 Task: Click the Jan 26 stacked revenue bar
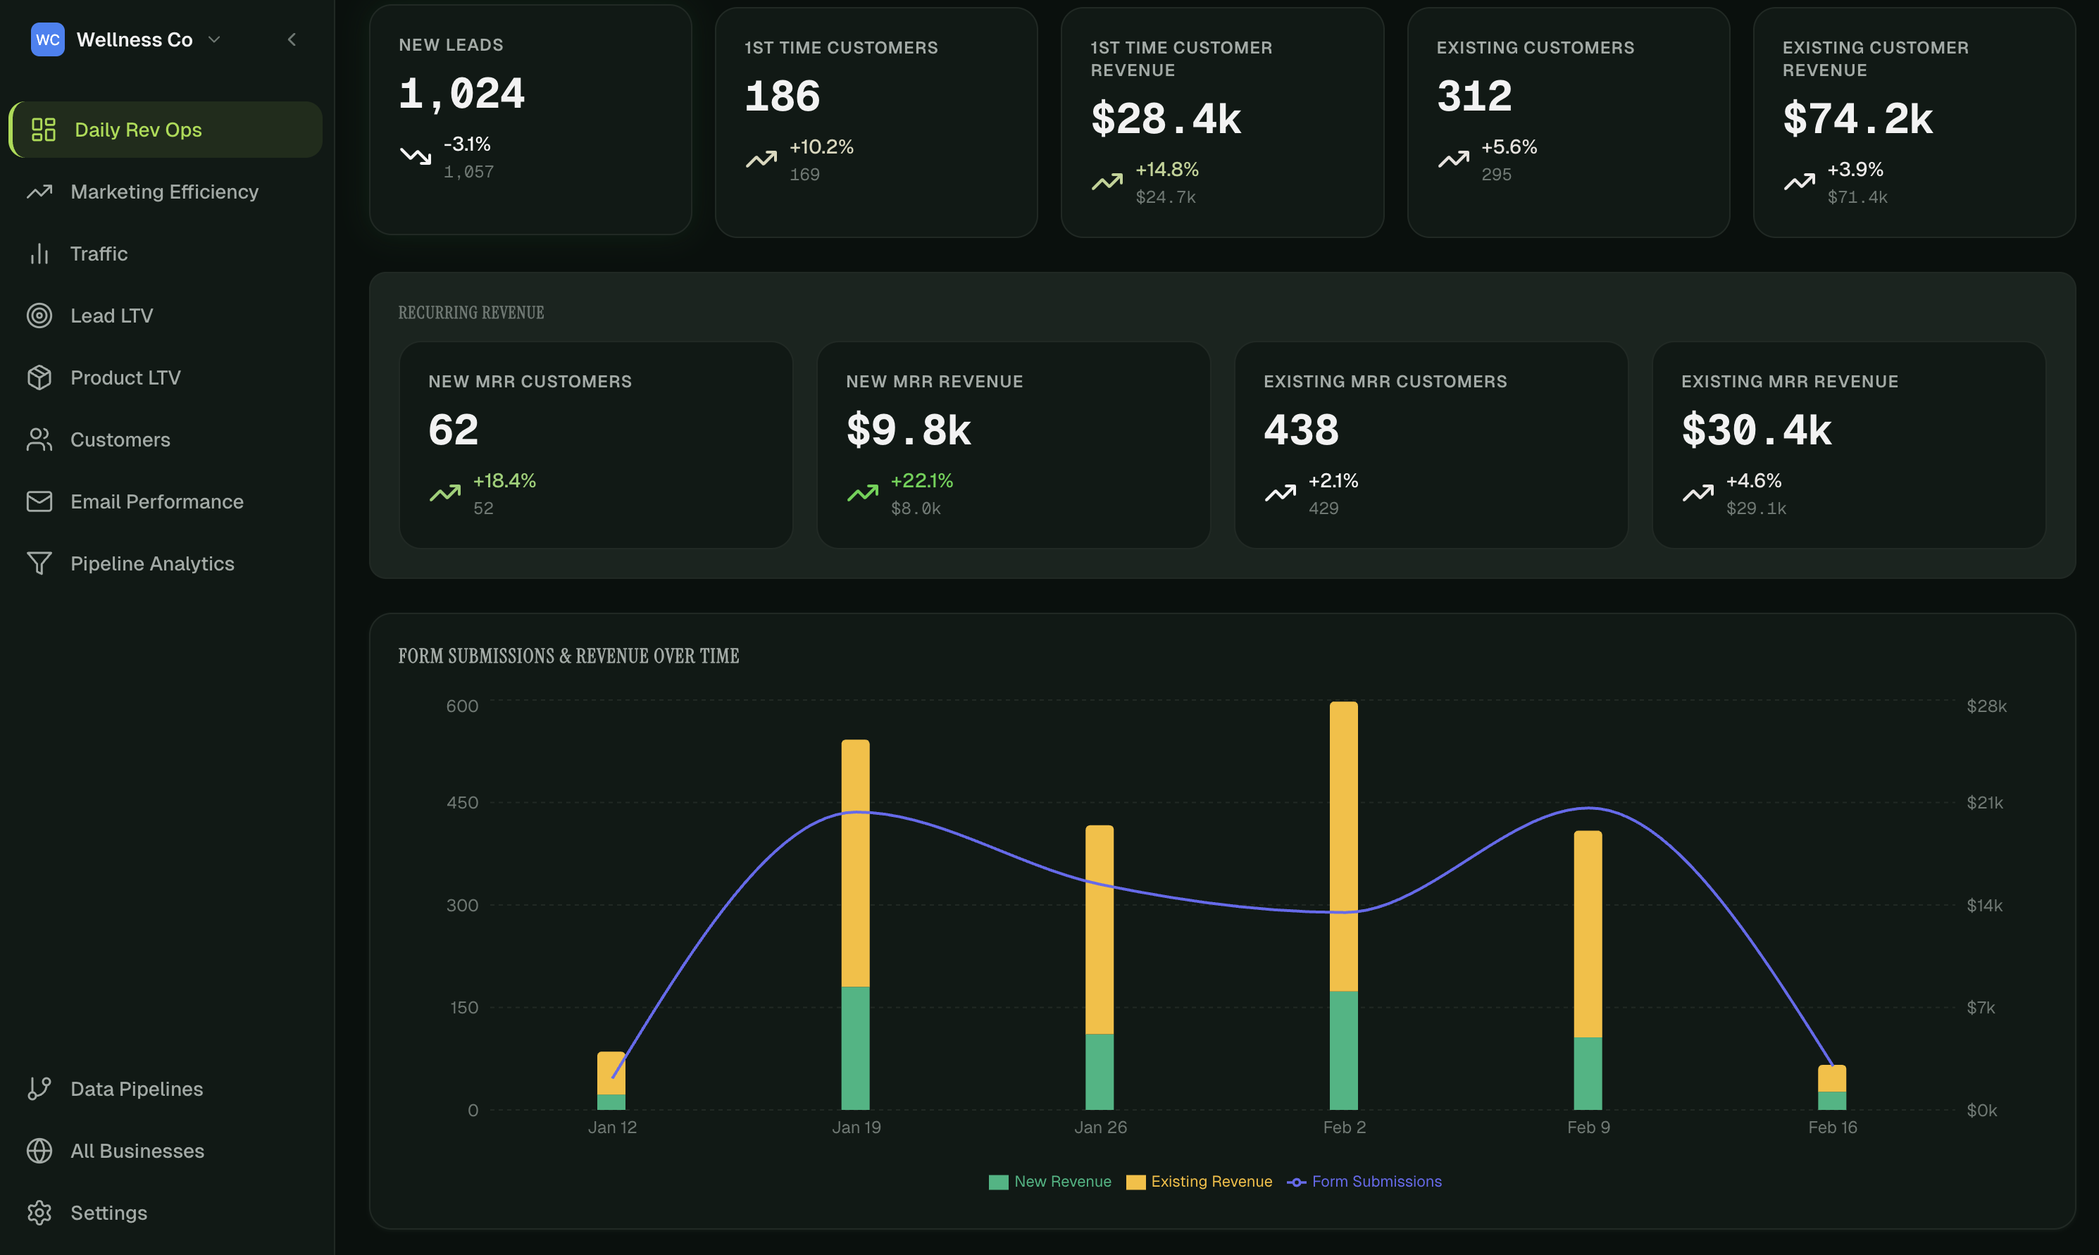[1100, 968]
